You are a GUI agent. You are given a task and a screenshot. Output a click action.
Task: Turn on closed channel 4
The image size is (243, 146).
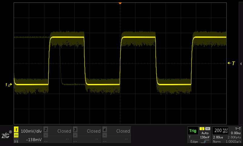[x=117, y=131]
